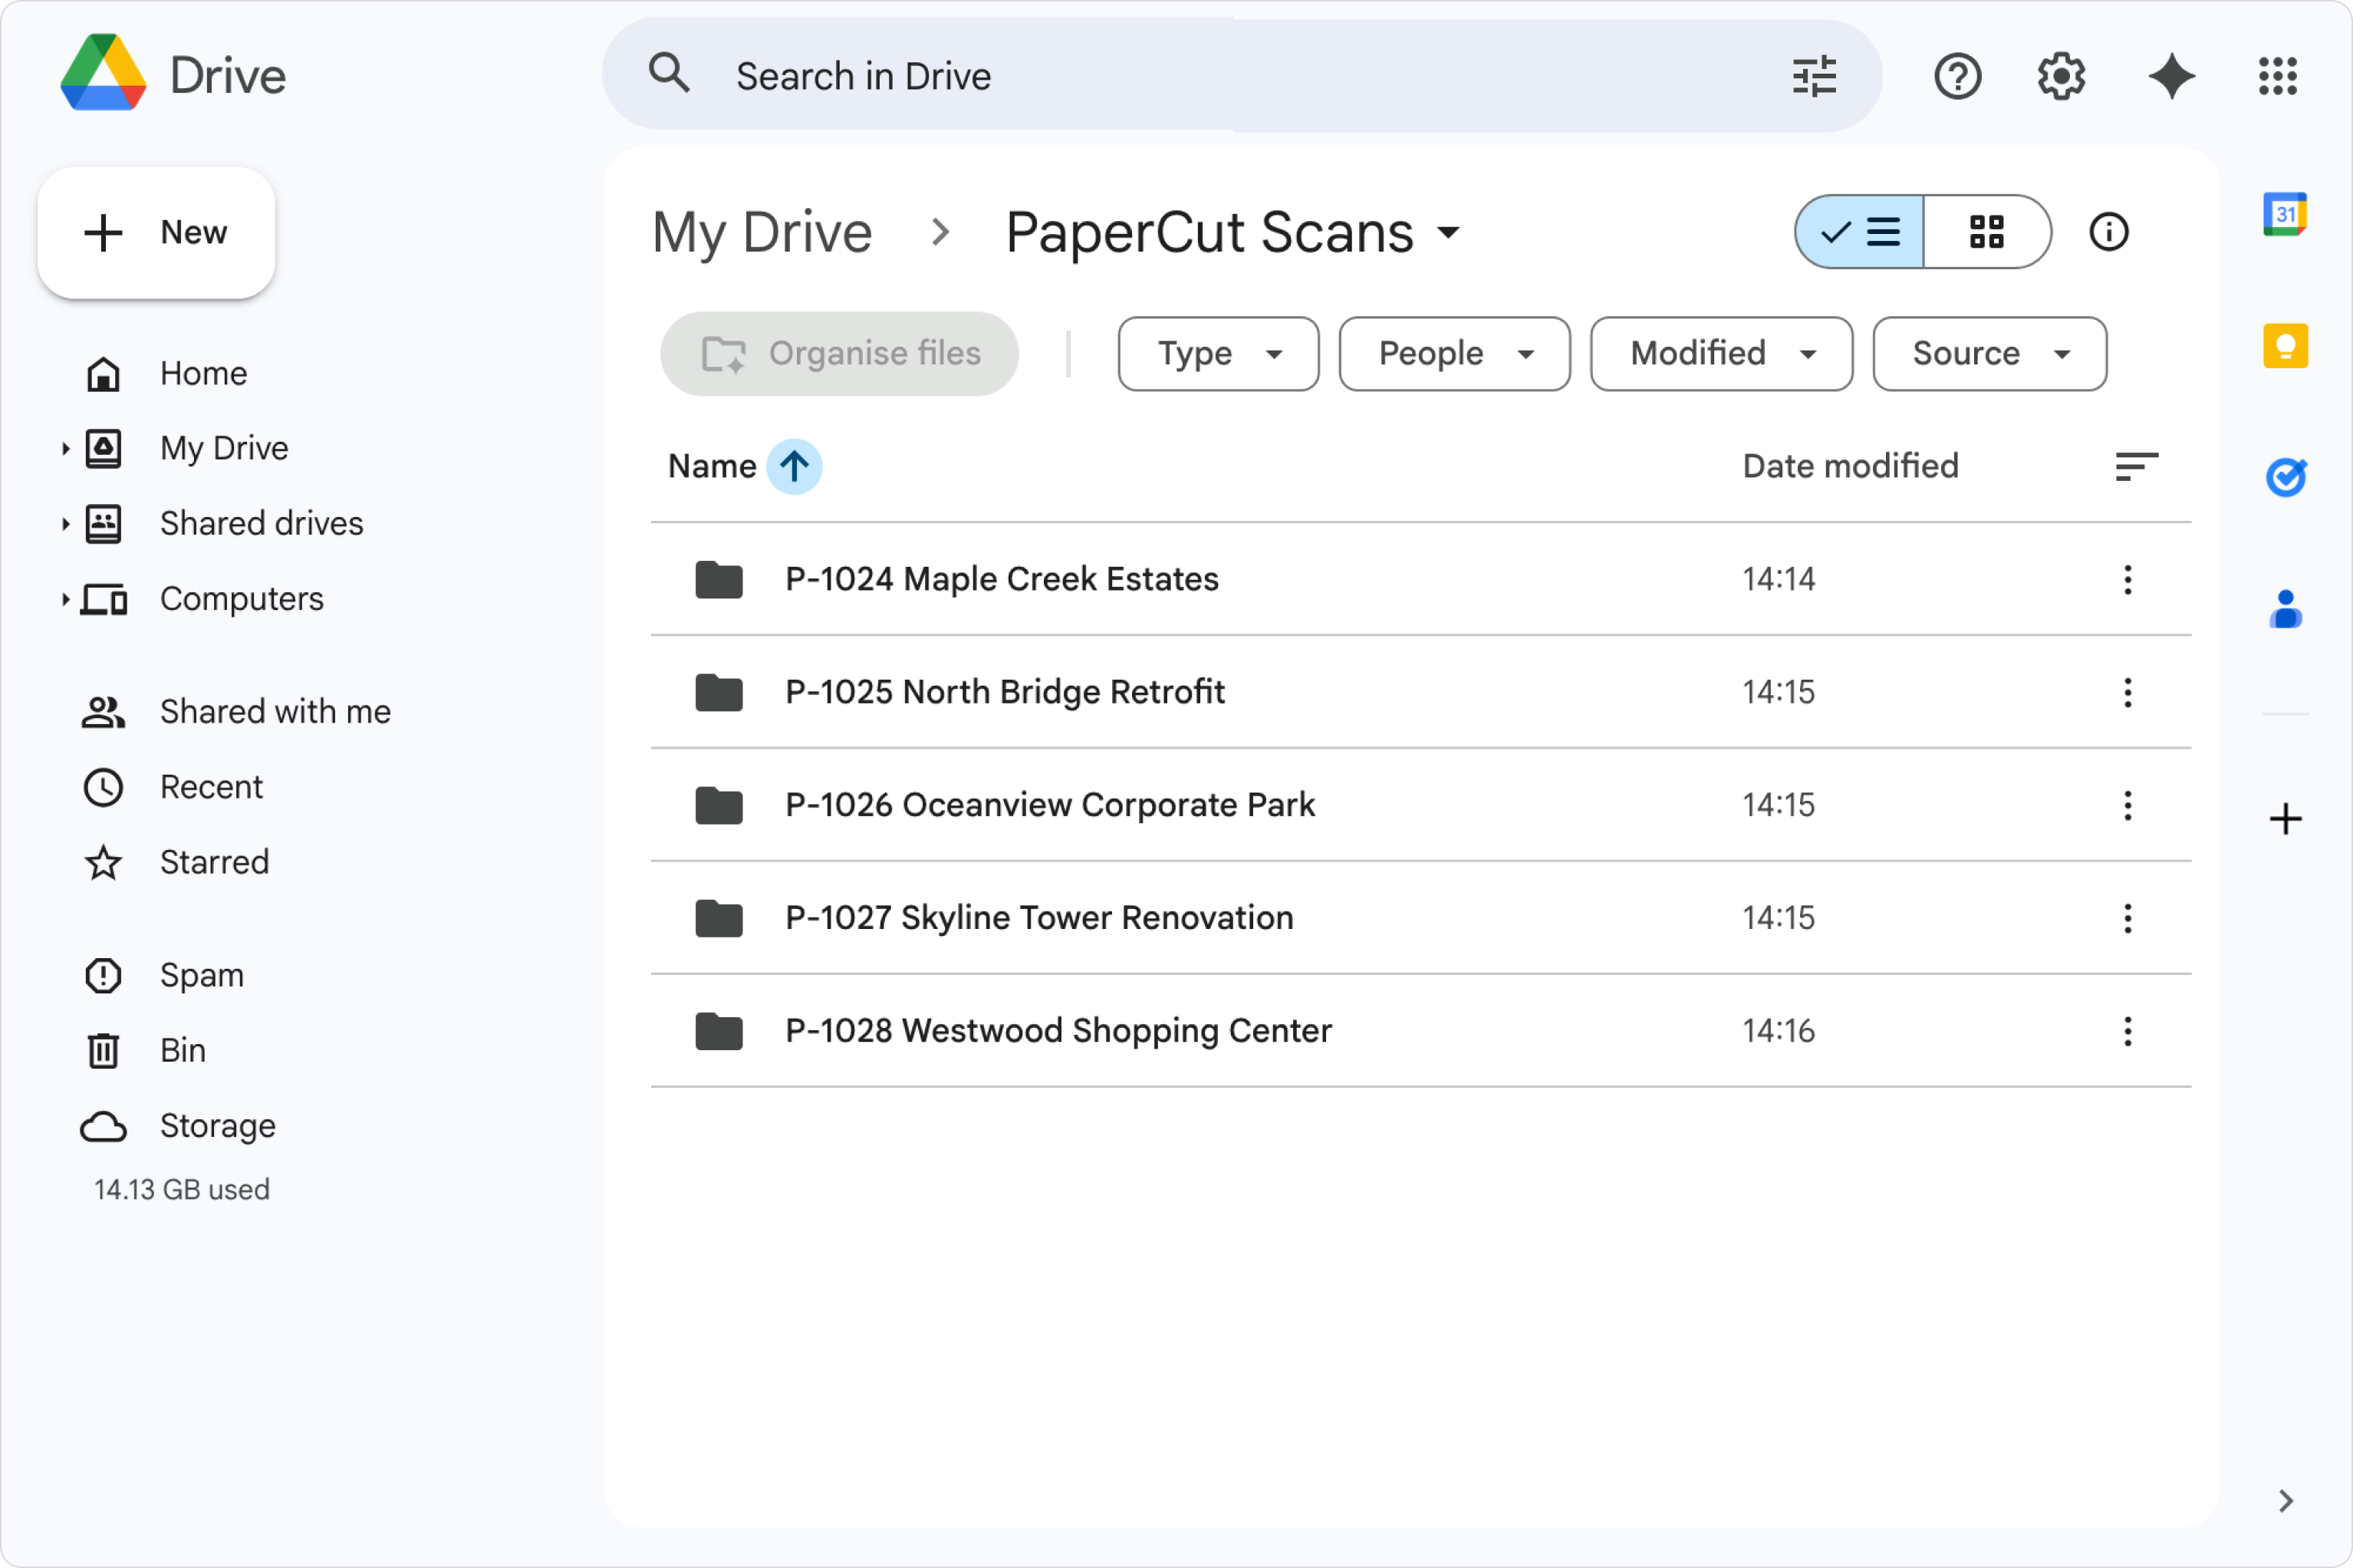Open the Modified filter dropdown
This screenshot has height=1568, width=2353.
[x=1720, y=353]
